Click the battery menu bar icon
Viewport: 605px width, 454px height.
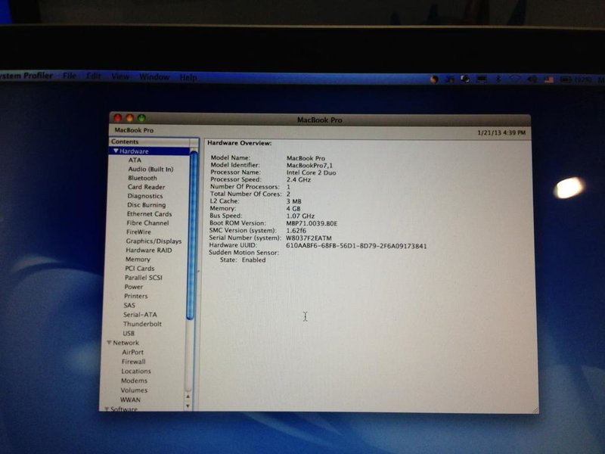click(566, 79)
